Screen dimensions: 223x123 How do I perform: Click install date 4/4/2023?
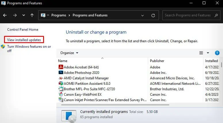(212, 95)
